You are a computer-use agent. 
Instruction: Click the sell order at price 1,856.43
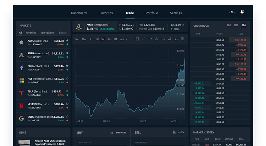click(220, 59)
